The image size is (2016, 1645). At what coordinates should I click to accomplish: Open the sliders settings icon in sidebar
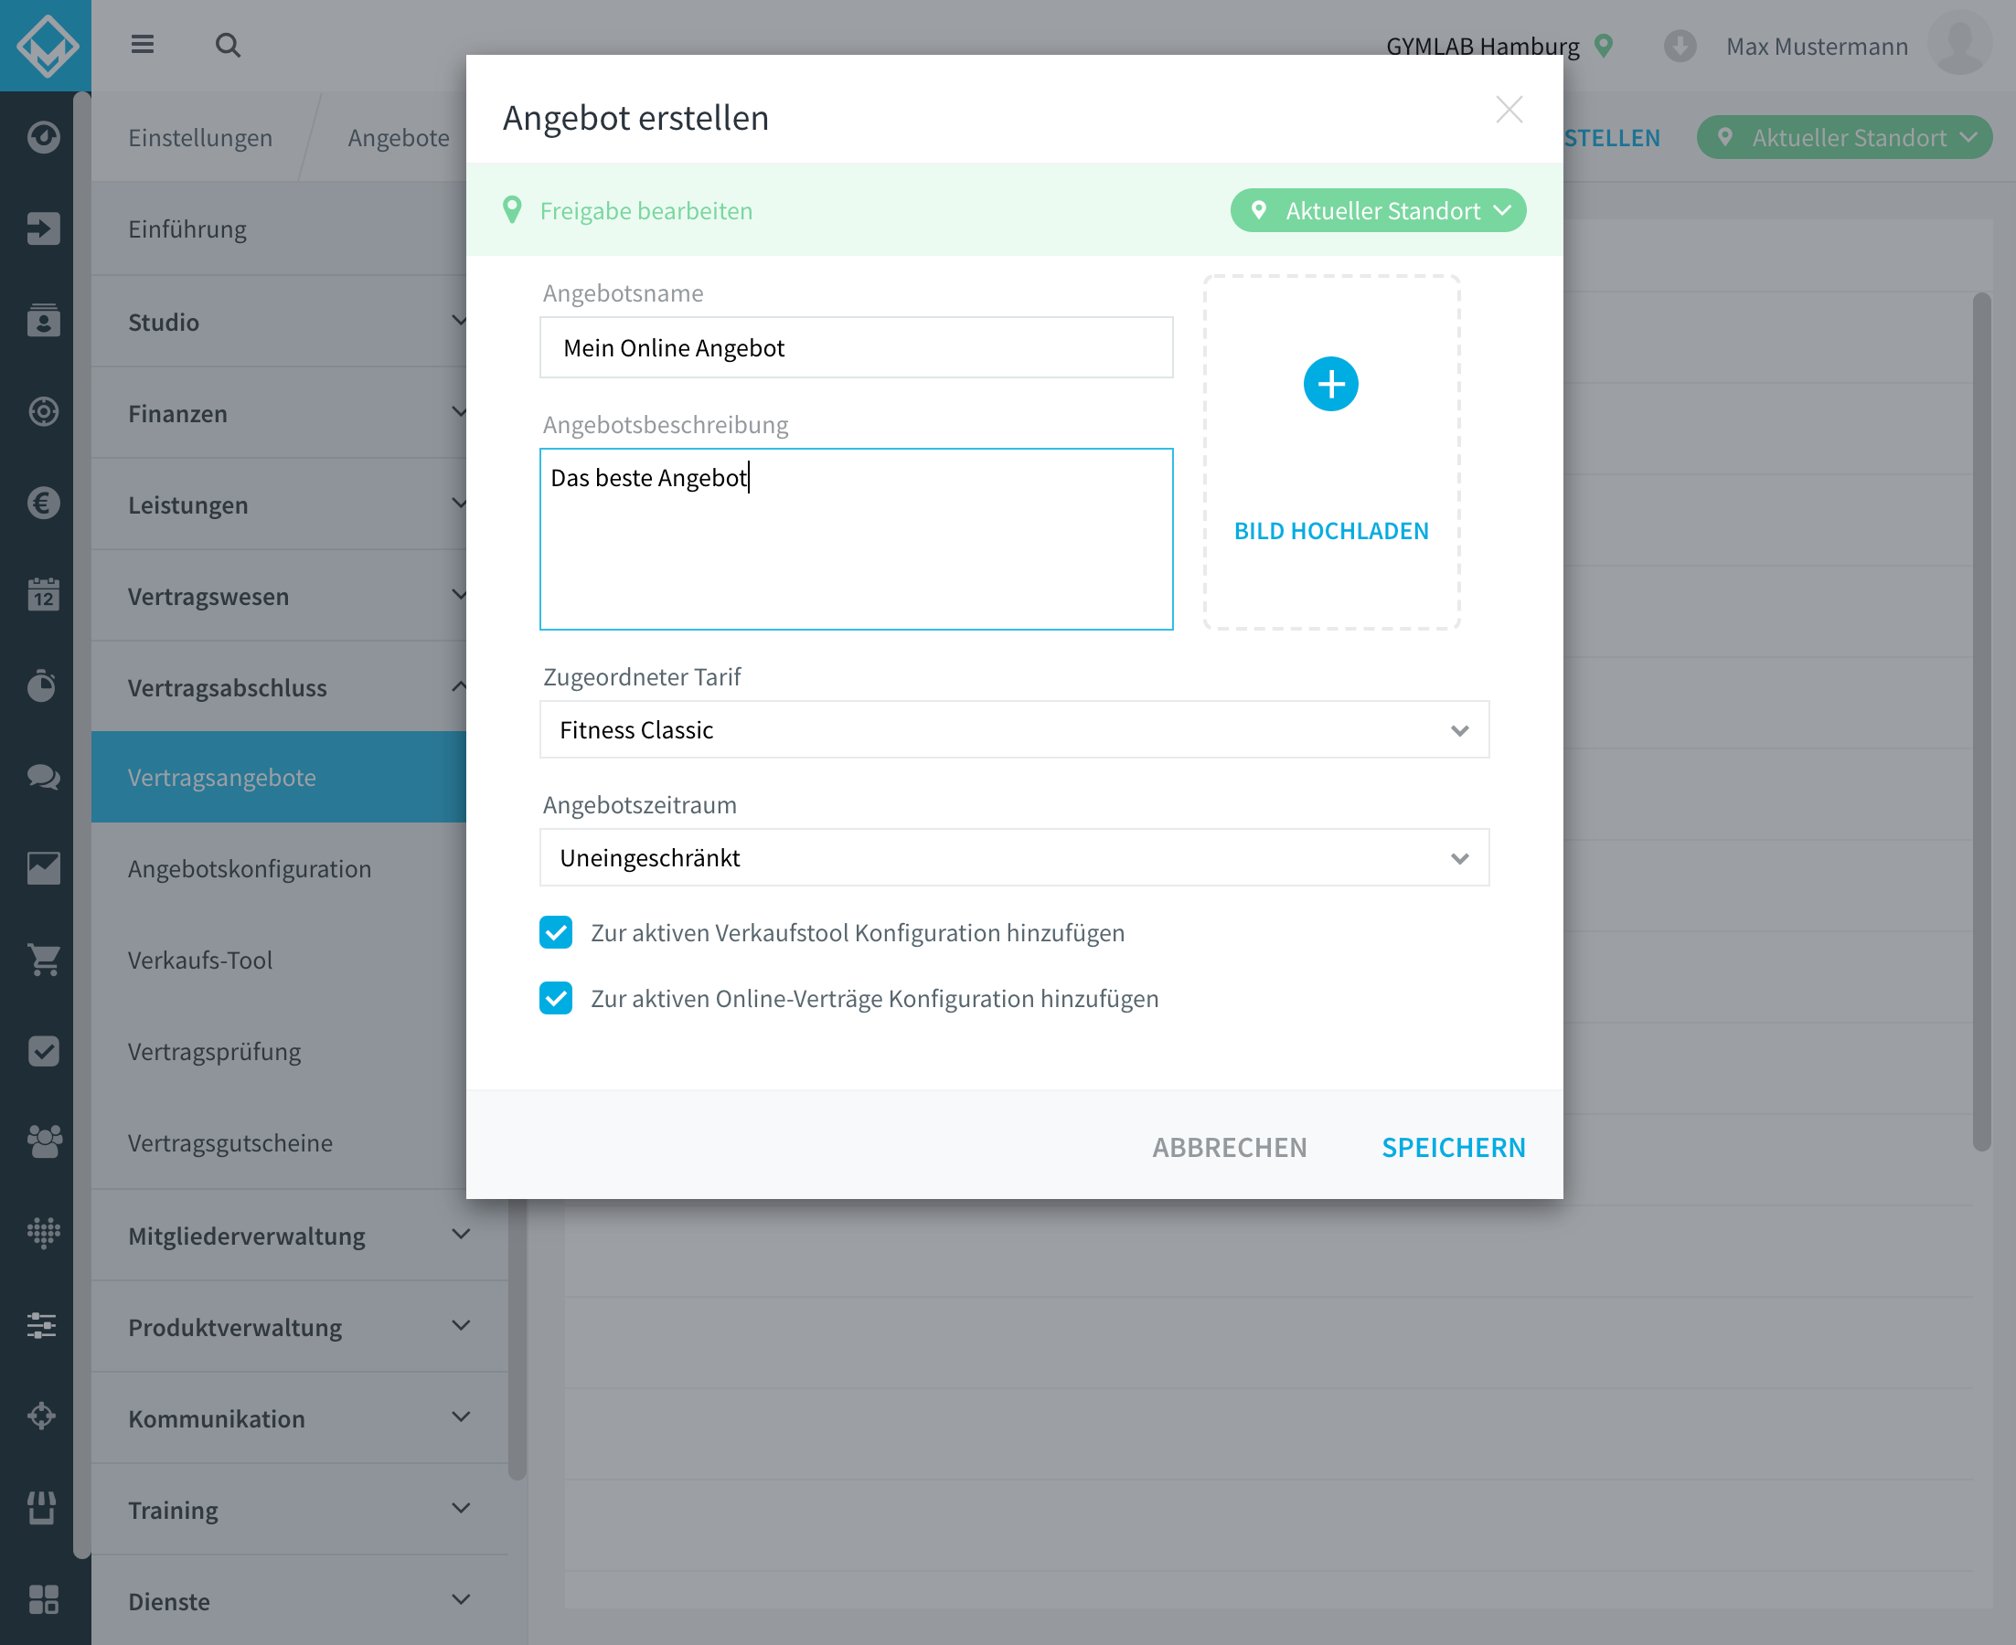click(x=42, y=1325)
